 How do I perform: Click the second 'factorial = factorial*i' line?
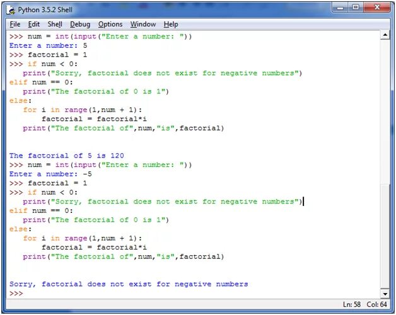click(94, 248)
